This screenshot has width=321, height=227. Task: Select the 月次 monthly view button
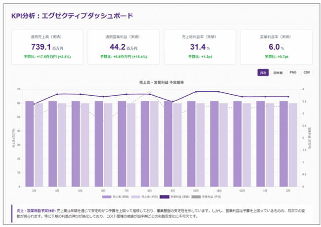(x=263, y=73)
